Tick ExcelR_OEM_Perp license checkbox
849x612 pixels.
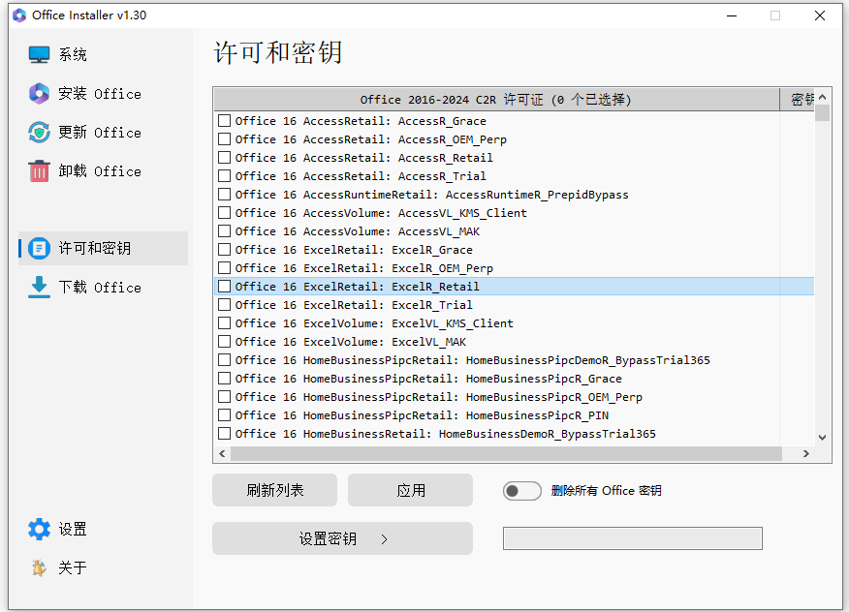(224, 268)
